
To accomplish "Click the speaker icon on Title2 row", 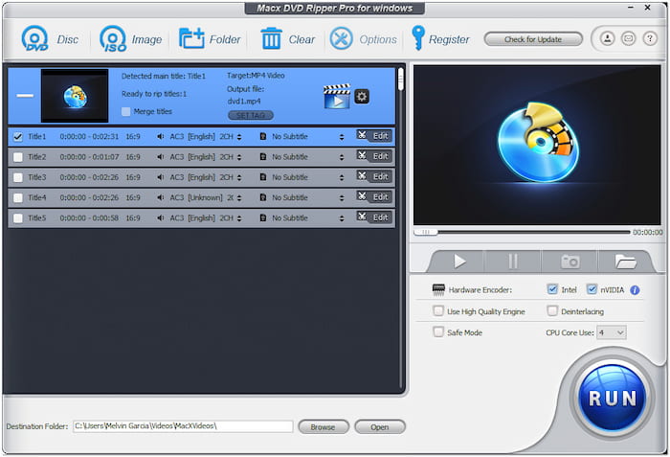I will point(160,157).
